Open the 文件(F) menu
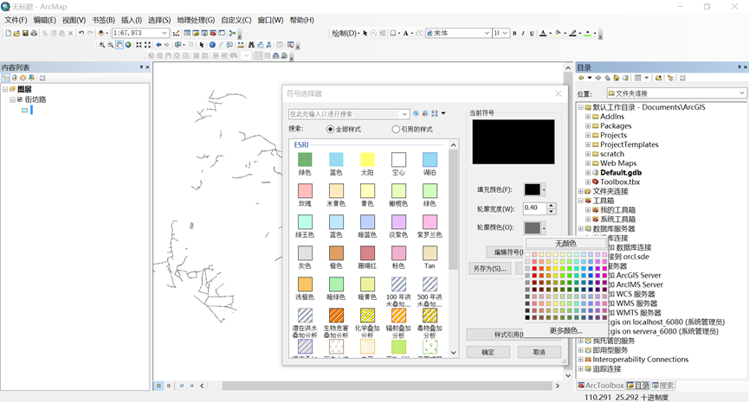This screenshot has width=749, height=402. point(16,20)
